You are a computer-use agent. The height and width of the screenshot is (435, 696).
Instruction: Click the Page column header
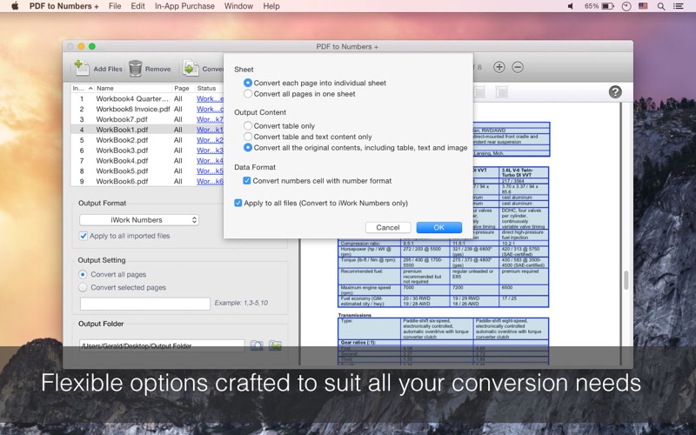pyautogui.click(x=183, y=89)
